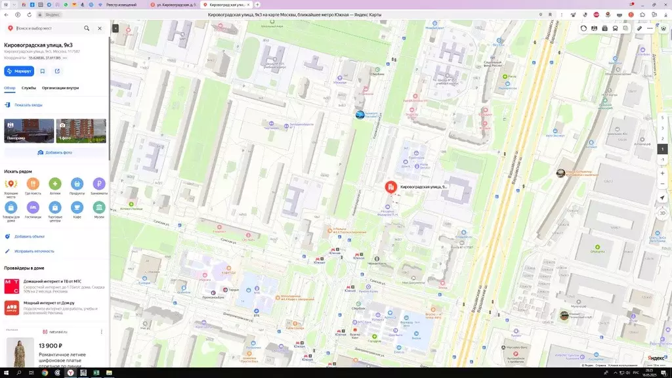Toggle the public transport layer with bus icon

[x=615, y=28]
